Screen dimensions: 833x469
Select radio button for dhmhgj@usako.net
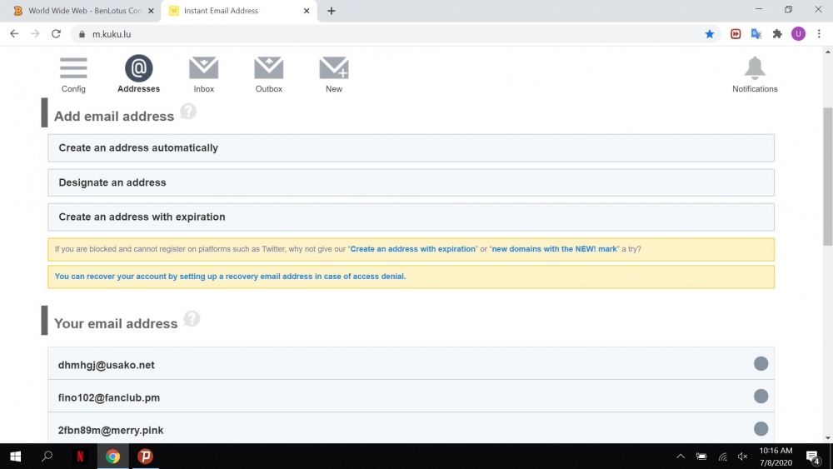tap(761, 364)
